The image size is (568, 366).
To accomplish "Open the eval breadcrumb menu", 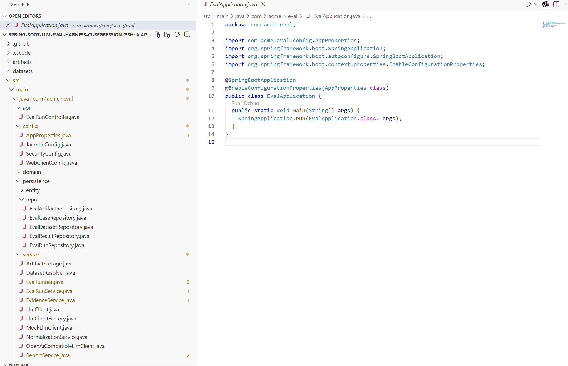I will point(292,16).
